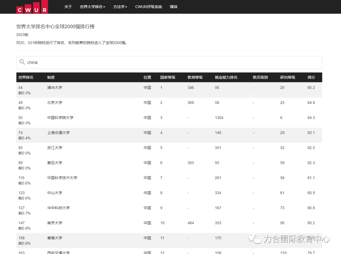Click the 教育等级 column header
The width and height of the screenshot is (341, 254).
tap(195, 77)
